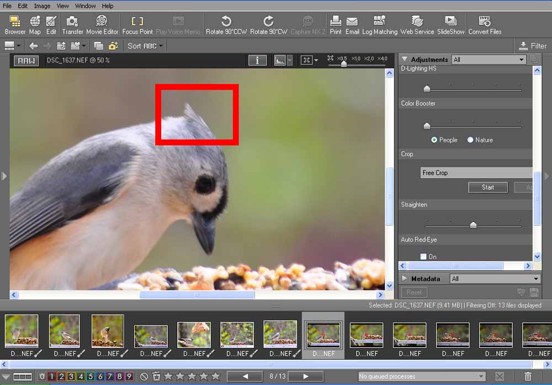Show Focus Point on image
Screen dimensions: 552x385
pyautogui.click(x=137, y=22)
